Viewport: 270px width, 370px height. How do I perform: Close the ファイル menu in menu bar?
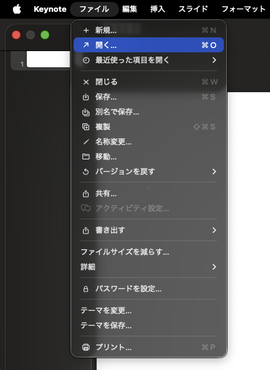point(94,9)
